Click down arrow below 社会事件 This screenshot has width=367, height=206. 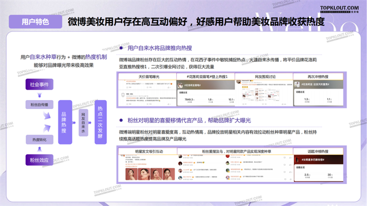[39, 95]
